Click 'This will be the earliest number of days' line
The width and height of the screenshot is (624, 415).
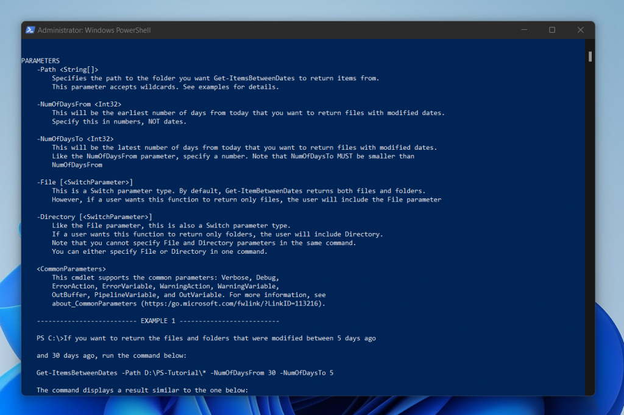pos(249,113)
